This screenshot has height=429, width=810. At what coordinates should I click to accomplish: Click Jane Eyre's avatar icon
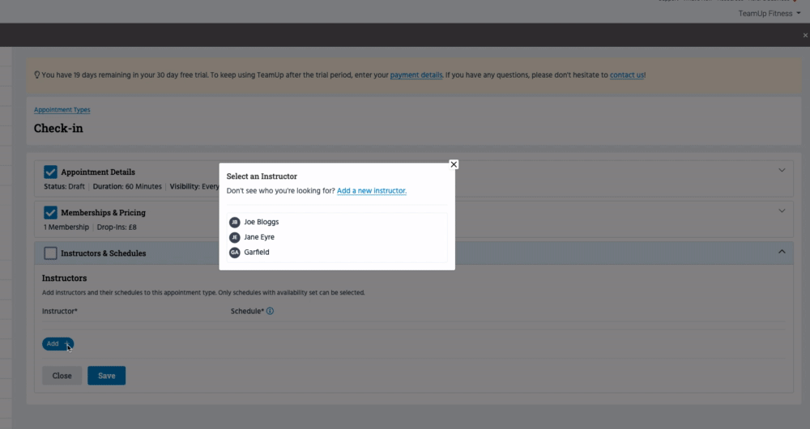click(235, 237)
